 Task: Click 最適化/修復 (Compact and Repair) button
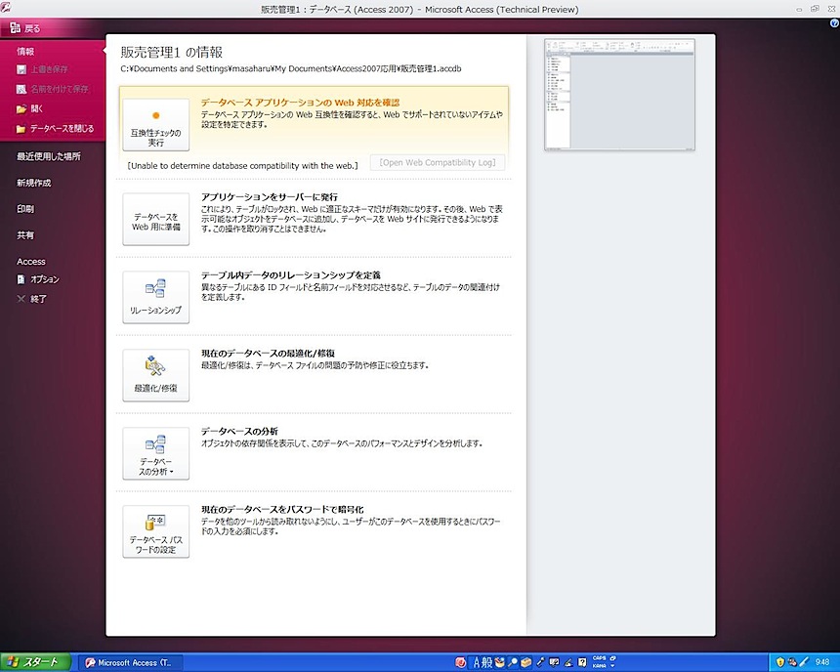pos(156,375)
